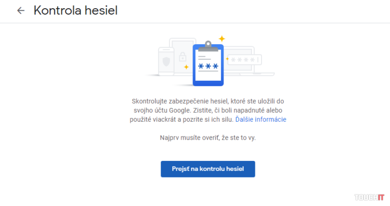This screenshot has height=206, width=390.
Task: Click the Kontrola hesiel page title
Action: [x=76, y=11]
